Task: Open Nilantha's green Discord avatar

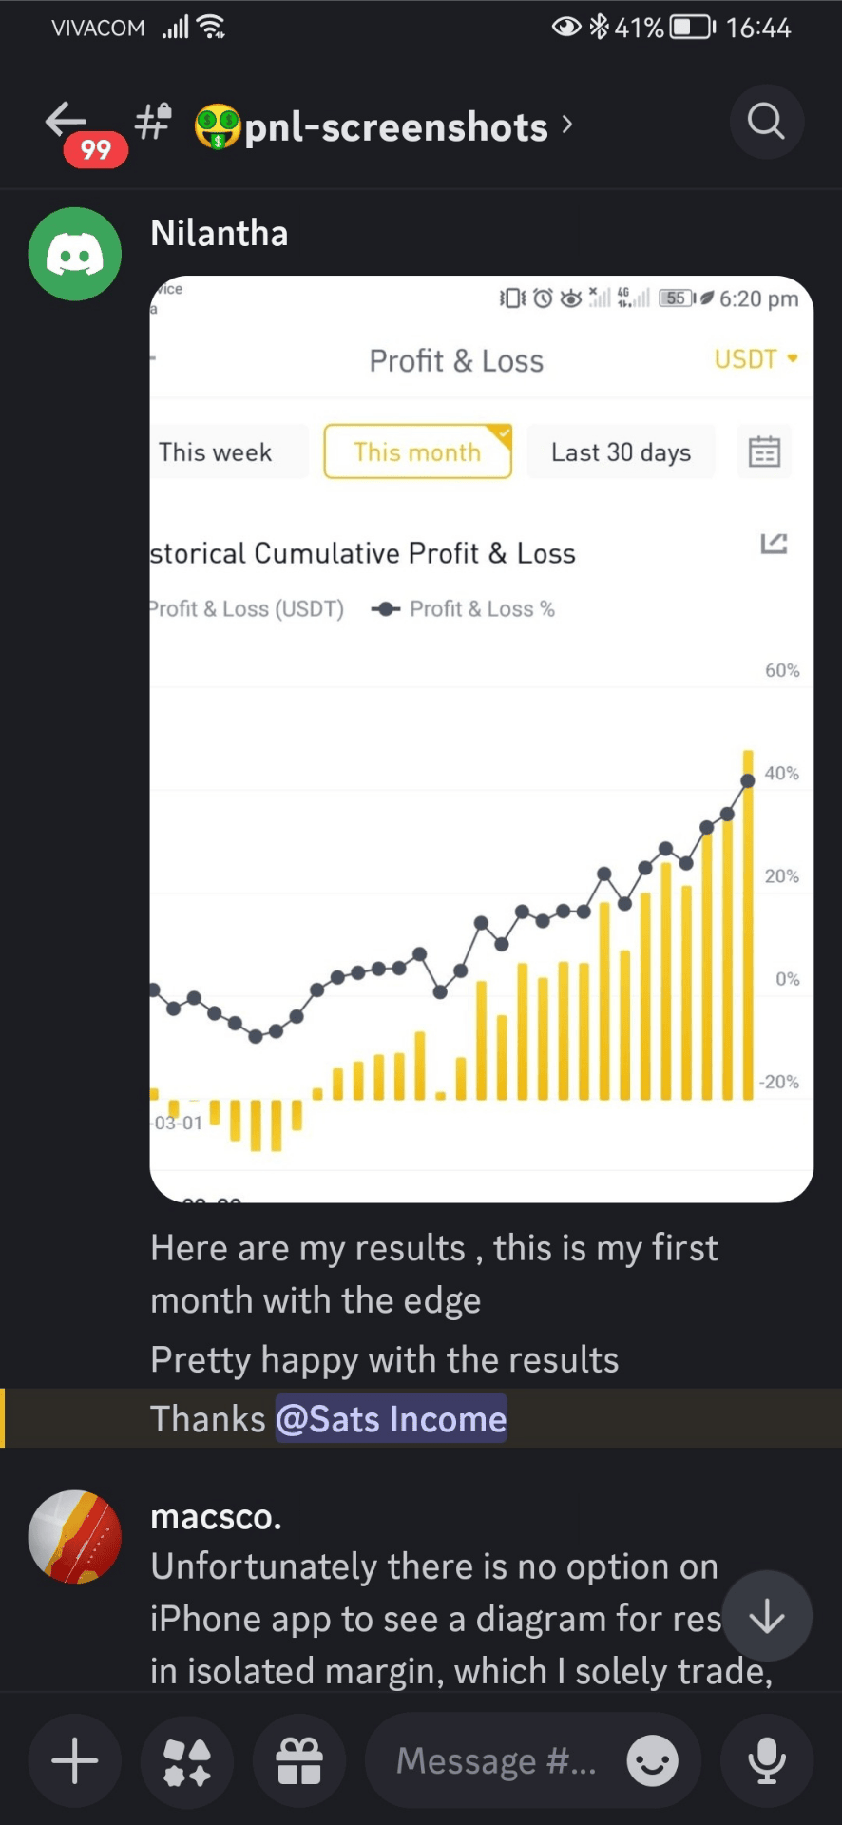Action: [75, 254]
